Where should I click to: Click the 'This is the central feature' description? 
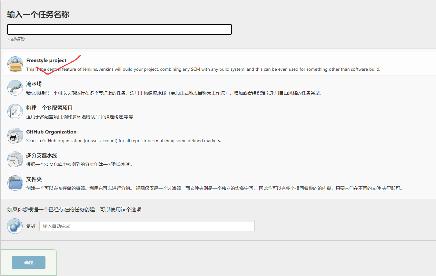[203, 69]
